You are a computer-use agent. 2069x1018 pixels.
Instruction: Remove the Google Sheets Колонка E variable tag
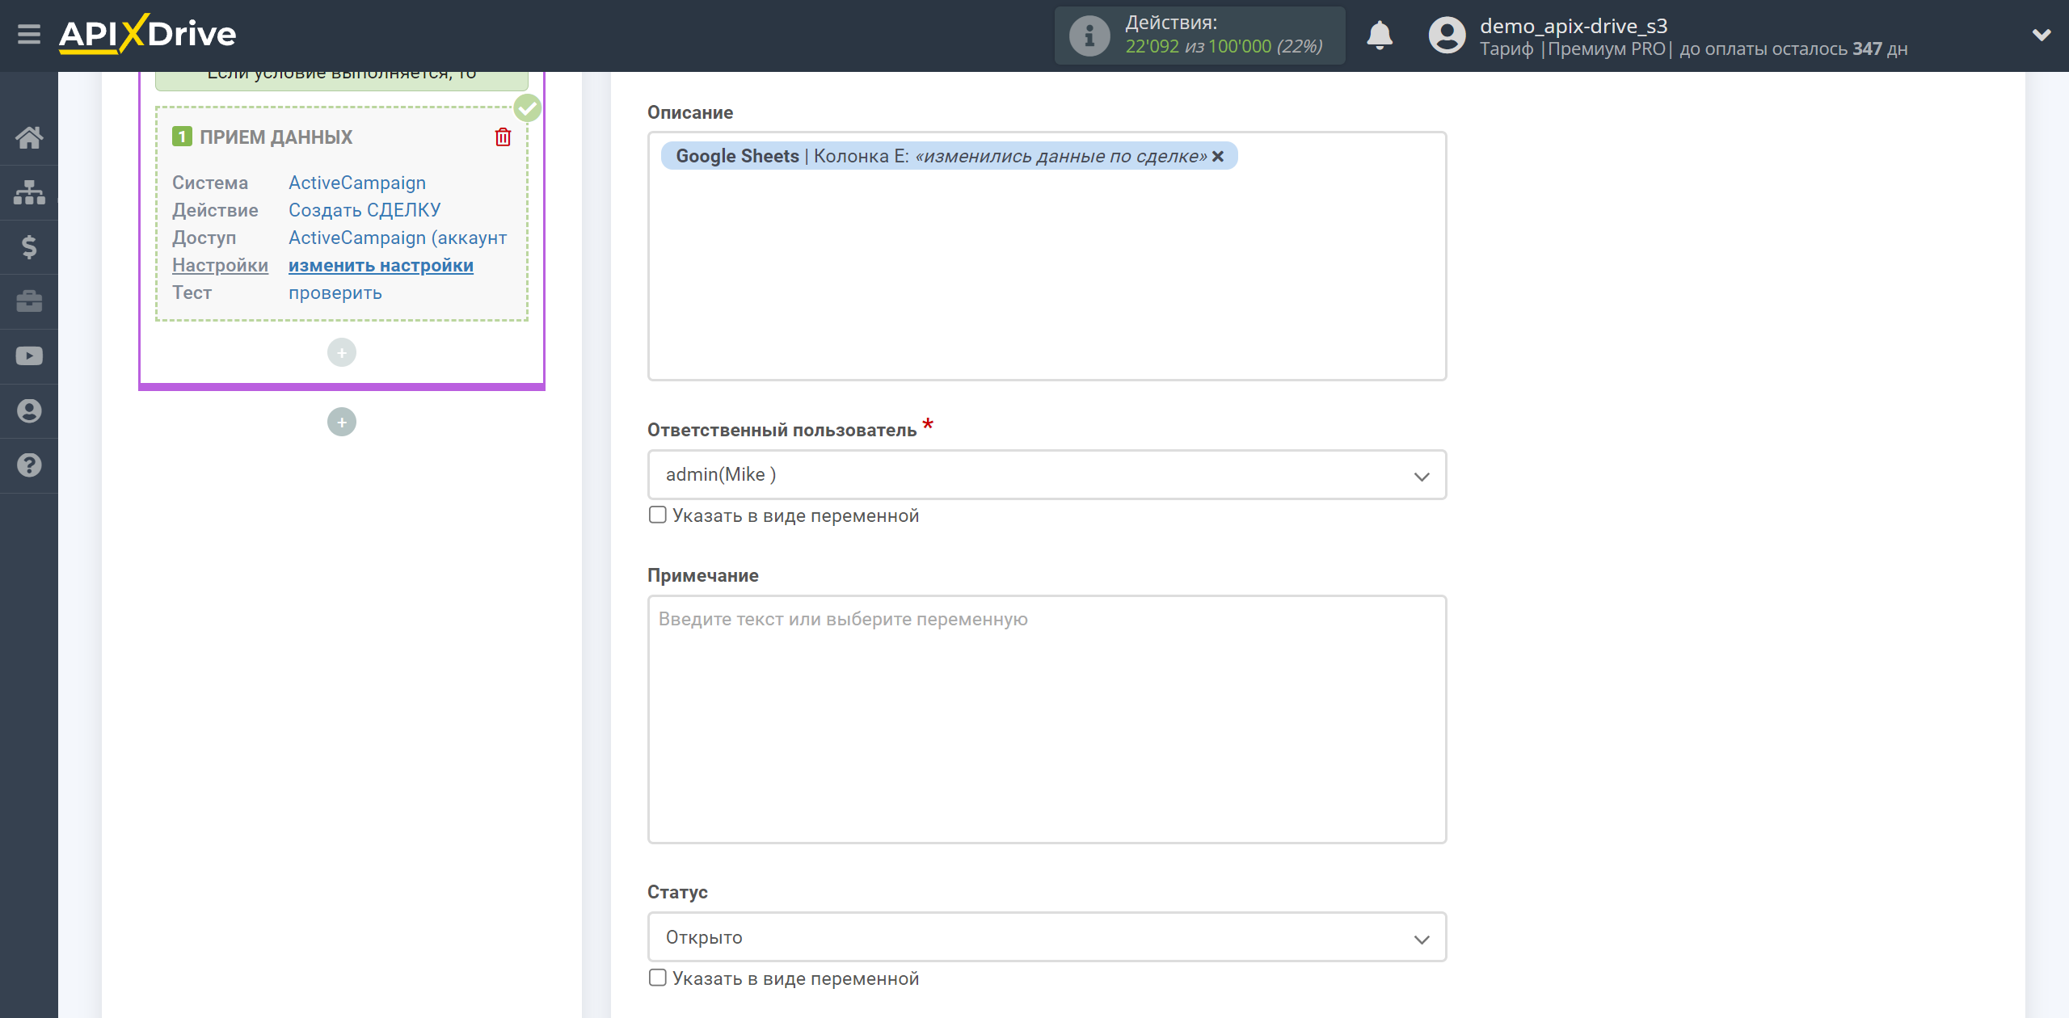pyautogui.click(x=1218, y=157)
